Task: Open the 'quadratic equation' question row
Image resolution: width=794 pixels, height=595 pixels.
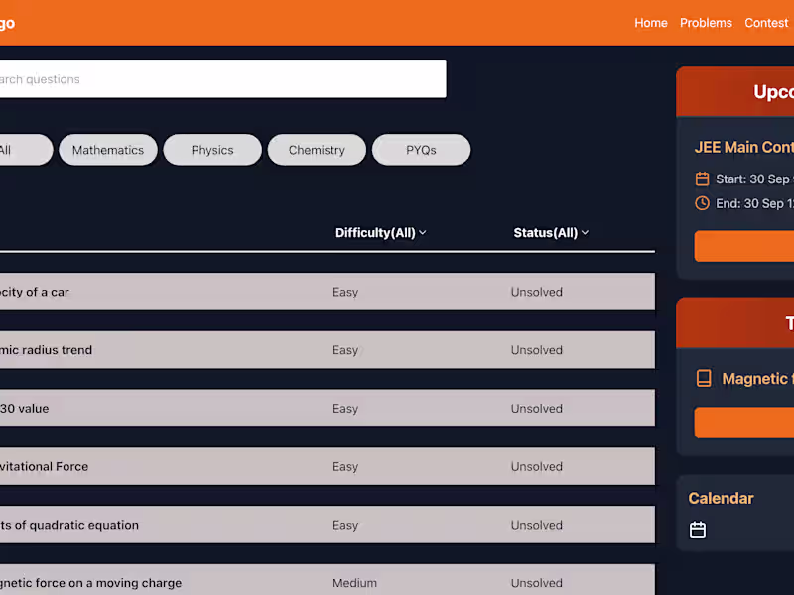Action: [x=328, y=525]
